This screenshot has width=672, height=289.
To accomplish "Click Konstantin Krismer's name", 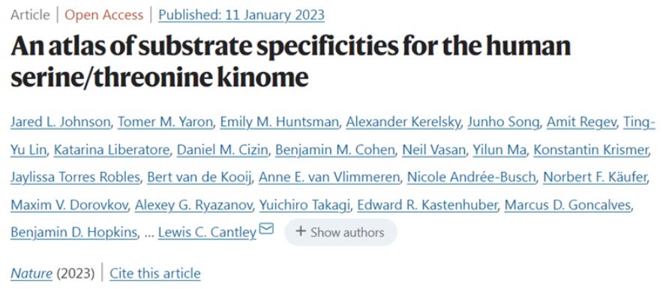I will (591, 150).
